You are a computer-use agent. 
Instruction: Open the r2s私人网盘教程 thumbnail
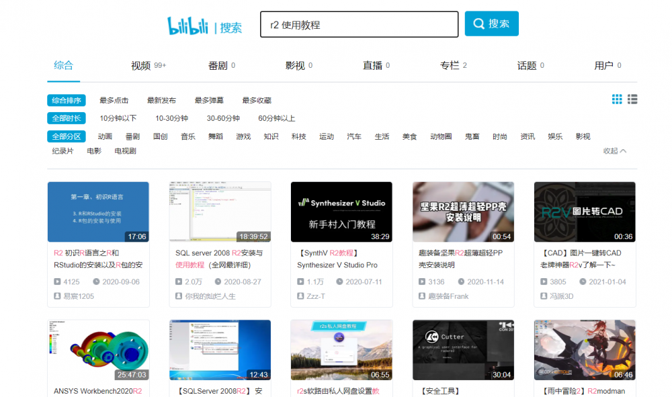[341, 350]
